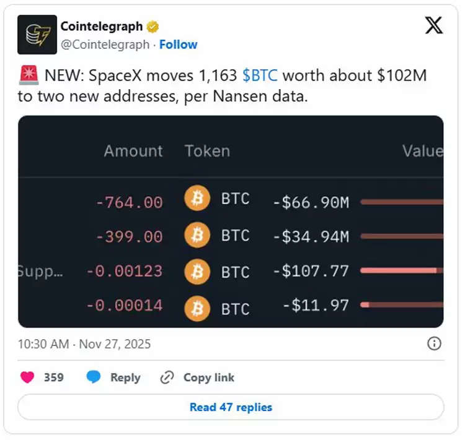This screenshot has width=465, height=440.
Task: Click the Cointelegraph display name
Action: point(102,27)
